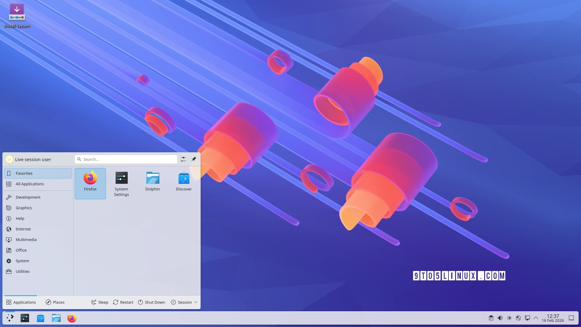The image size is (581, 327).
Task: Expand hidden system tray icons with the arrow
Action: click(x=536, y=318)
